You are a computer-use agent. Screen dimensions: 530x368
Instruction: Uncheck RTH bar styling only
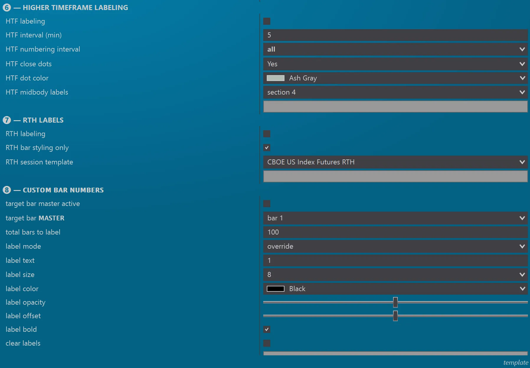tap(267, 148)
